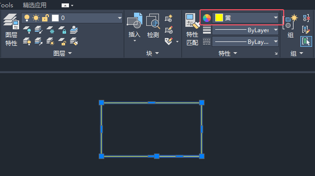
Task: Click the square grip on rectangle's bottom edge
Action: [157, 156]
